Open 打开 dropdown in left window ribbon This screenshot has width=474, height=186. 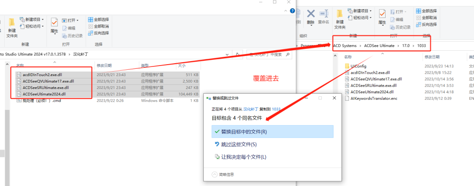(70, 20)
